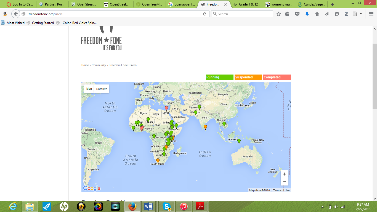Select the poimapper f... Google tab
The height and width of the screenshot is (212, 377).
point(182,4)
